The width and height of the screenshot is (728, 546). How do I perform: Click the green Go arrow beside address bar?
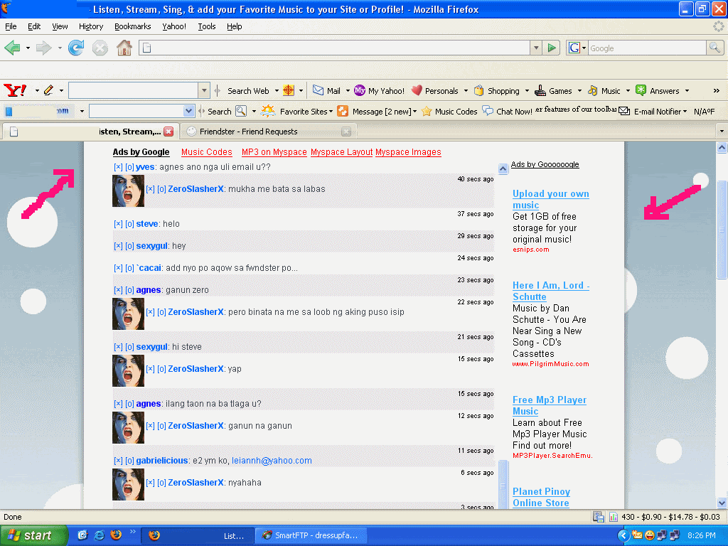552,48
